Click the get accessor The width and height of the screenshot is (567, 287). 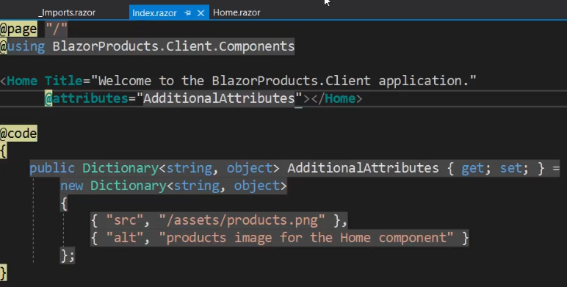point(472,168)
